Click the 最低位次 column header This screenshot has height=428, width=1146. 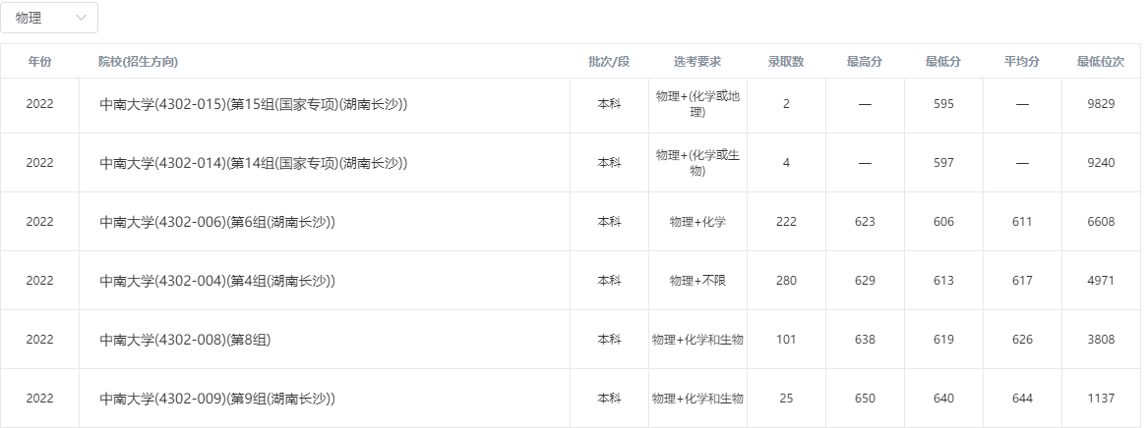coord(1101,62)
